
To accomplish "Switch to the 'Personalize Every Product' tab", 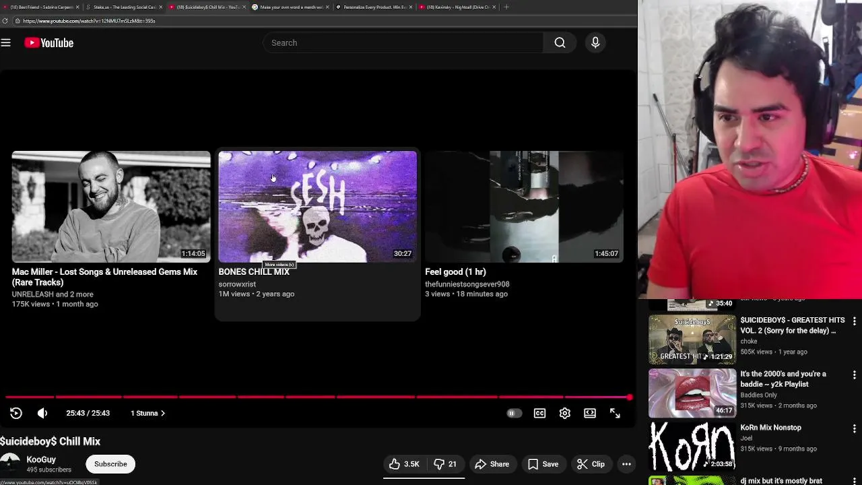I will (374, 7).
